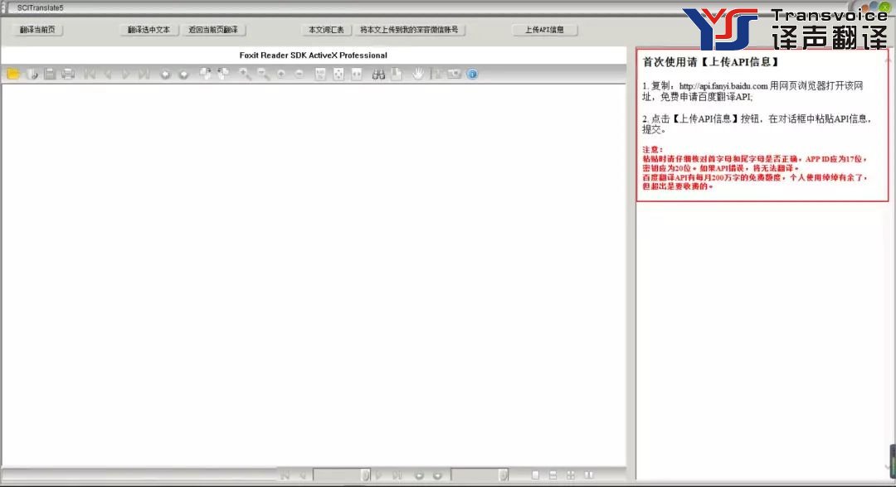
Task: Click inside the page number field
Action: click(337, 475)
